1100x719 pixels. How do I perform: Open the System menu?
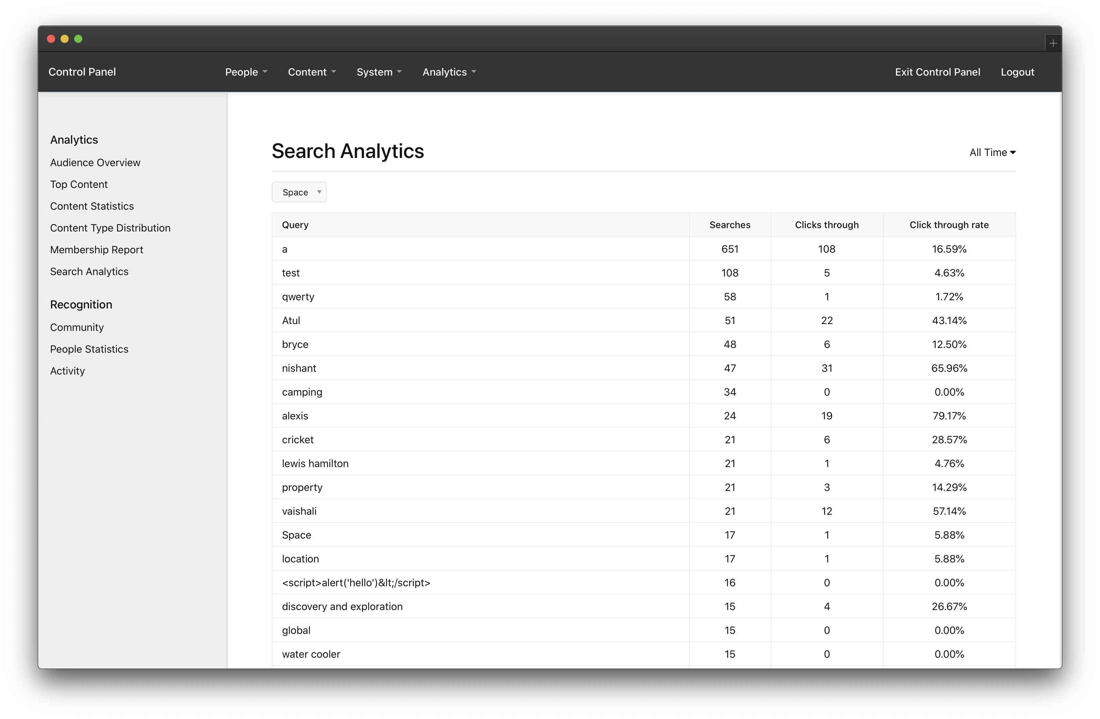379,72
